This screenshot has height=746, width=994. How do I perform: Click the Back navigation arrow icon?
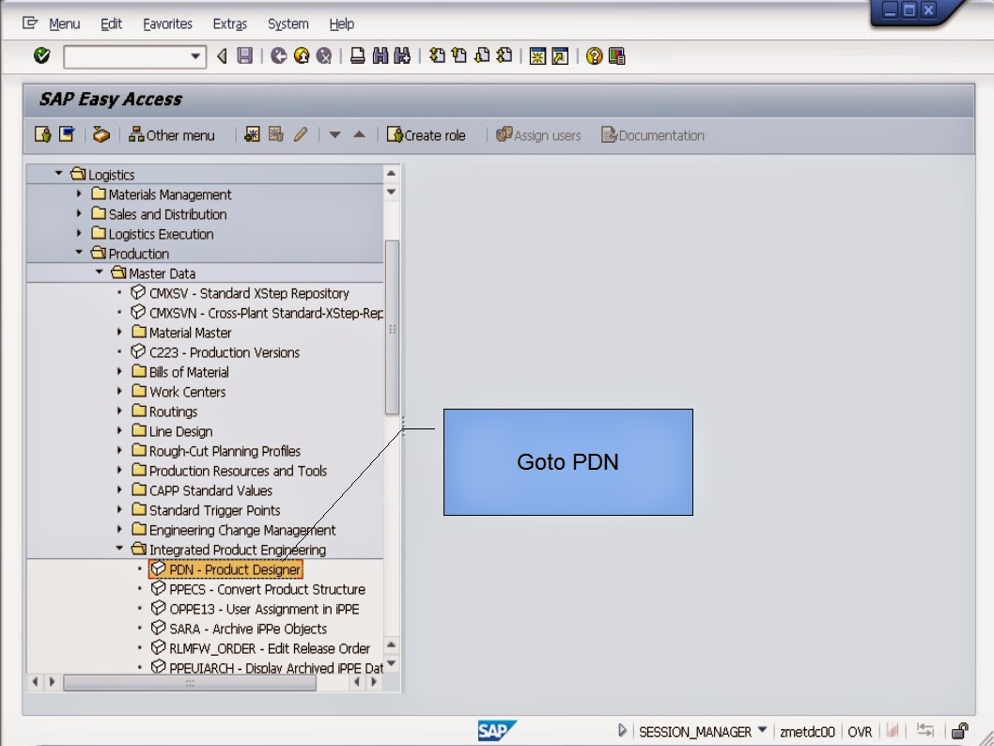[221, 56]
